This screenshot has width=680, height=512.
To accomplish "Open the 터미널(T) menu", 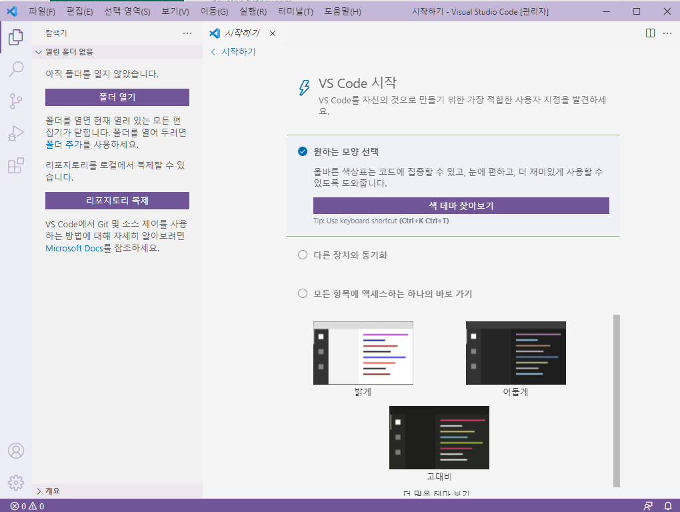I will pos(295,11).
